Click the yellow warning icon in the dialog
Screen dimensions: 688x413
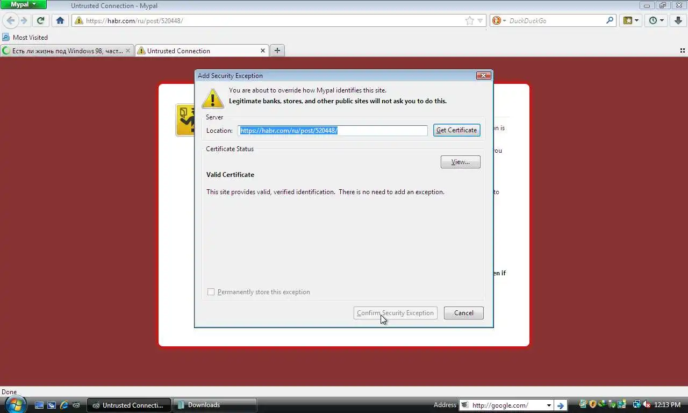click(x=212, y=98)
